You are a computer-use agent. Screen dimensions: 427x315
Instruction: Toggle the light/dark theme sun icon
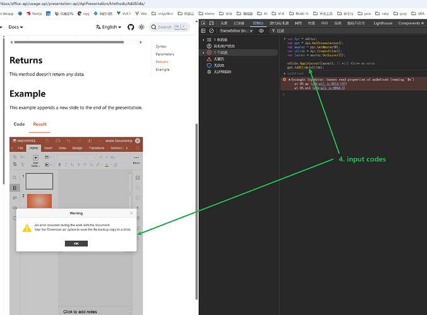[141, 27]
